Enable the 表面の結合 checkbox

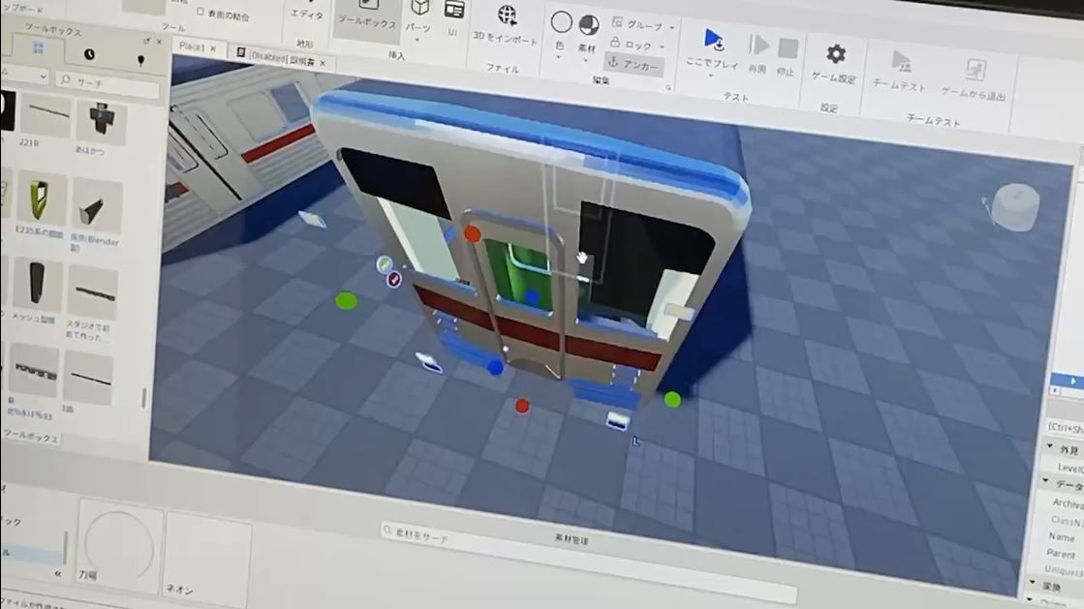pyautogui.click(x=201, y=14)
